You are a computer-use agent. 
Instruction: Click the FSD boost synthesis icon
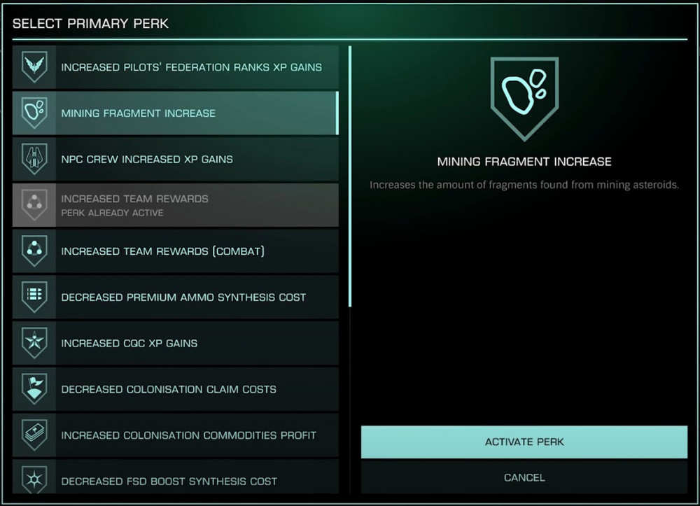pos(34,479)
